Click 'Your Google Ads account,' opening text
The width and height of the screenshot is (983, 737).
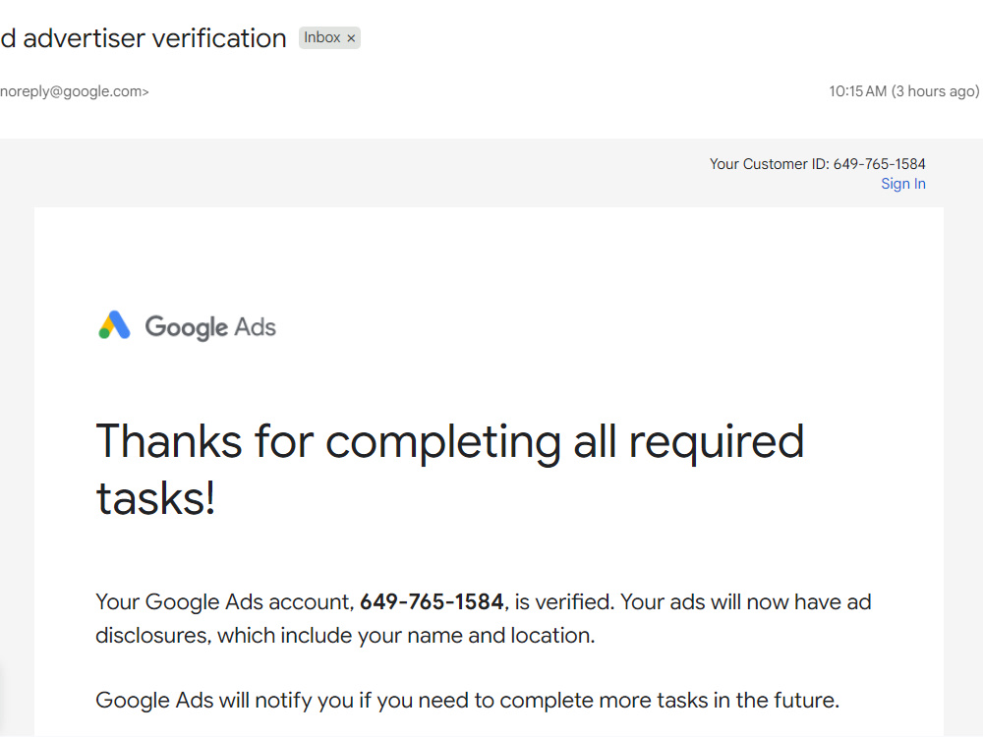[225, 601]
